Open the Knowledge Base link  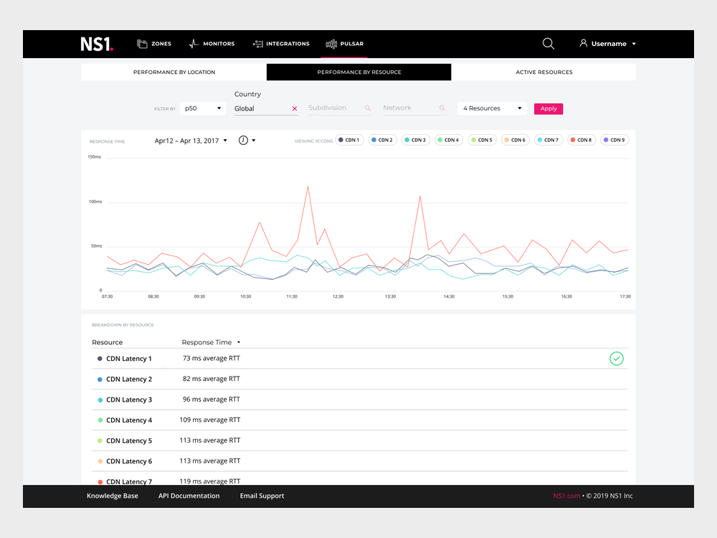pos(113,496)
